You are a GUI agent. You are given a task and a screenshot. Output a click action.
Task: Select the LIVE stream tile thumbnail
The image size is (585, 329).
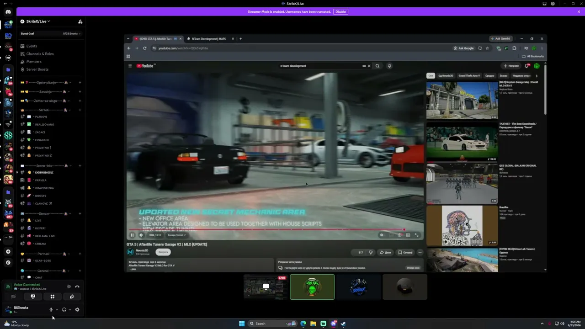266,287
